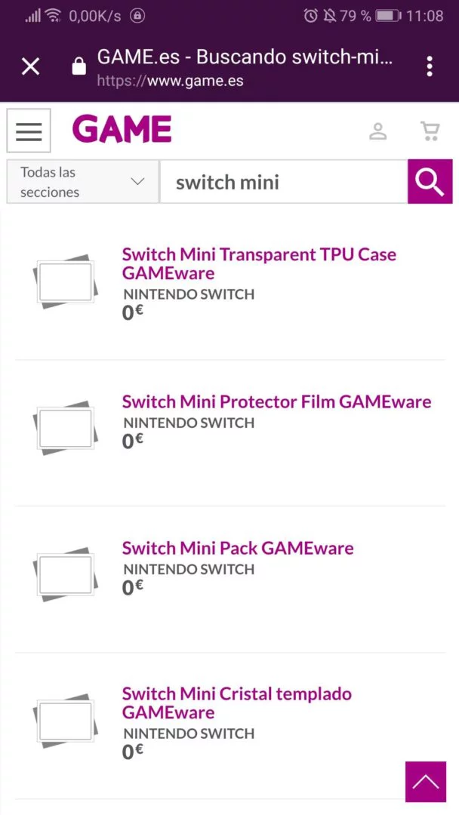This screenshot has width=459, height=815.
Task: Click the GAME logo
Action: pos(122,130)
